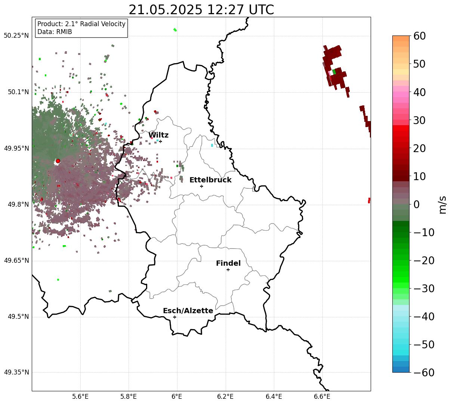
Task: Click the Esch/Alzette station cross marker
Action: (174, 317)
